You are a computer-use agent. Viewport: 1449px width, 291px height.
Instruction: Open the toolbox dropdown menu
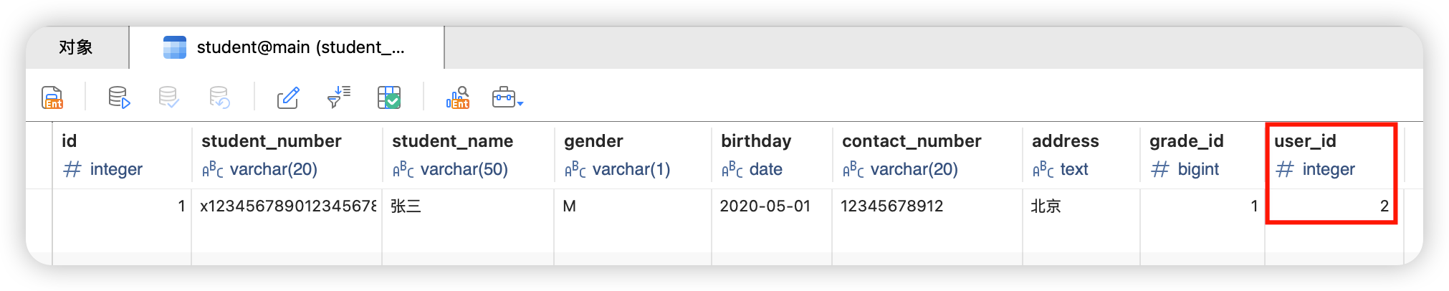coord(507,97)
